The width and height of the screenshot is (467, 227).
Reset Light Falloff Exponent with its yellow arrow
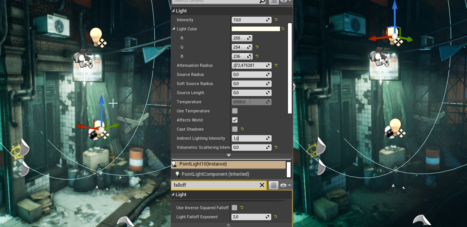(x=275, y=217)
